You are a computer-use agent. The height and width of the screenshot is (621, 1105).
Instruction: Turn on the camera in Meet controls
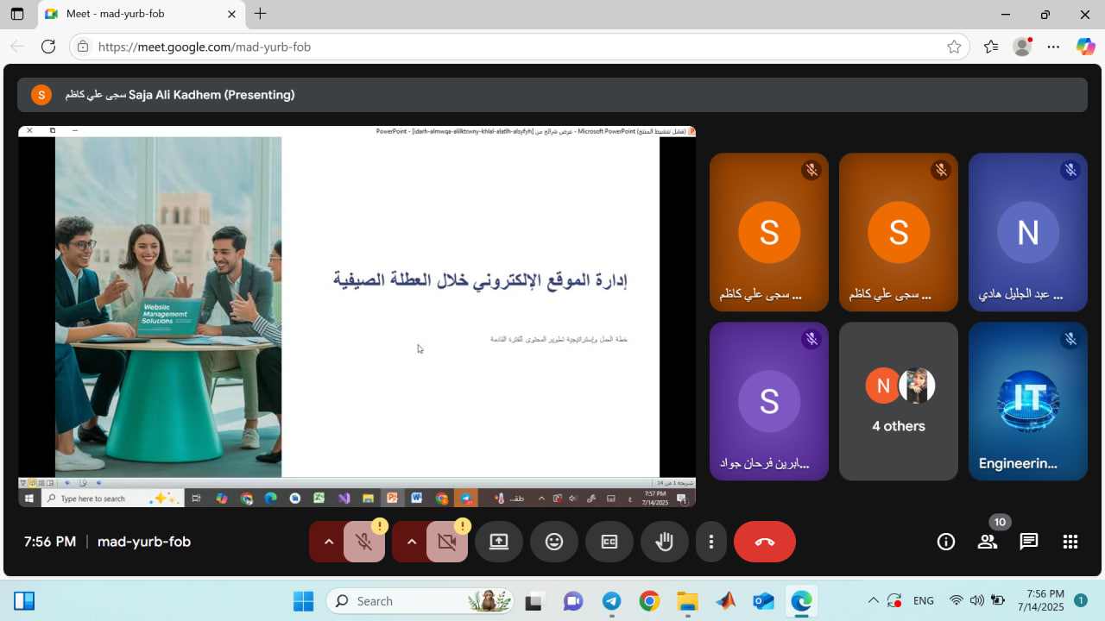pos(447,542)
